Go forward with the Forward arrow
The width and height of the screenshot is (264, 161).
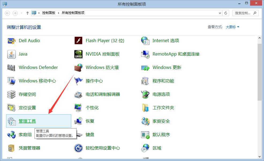click(x=15, y=13)
